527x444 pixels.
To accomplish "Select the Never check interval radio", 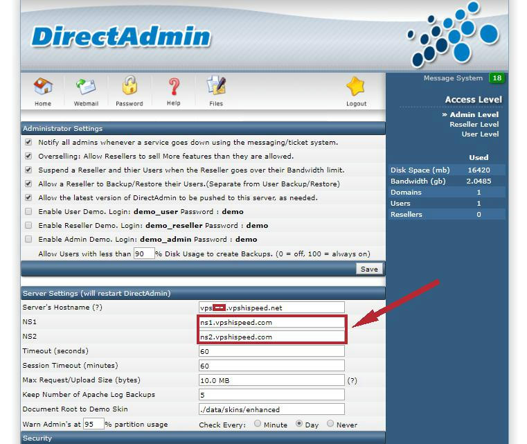I will tap(330, 423).
